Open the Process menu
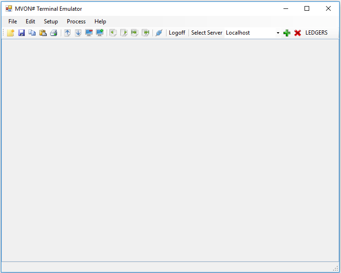 point(76,22)
